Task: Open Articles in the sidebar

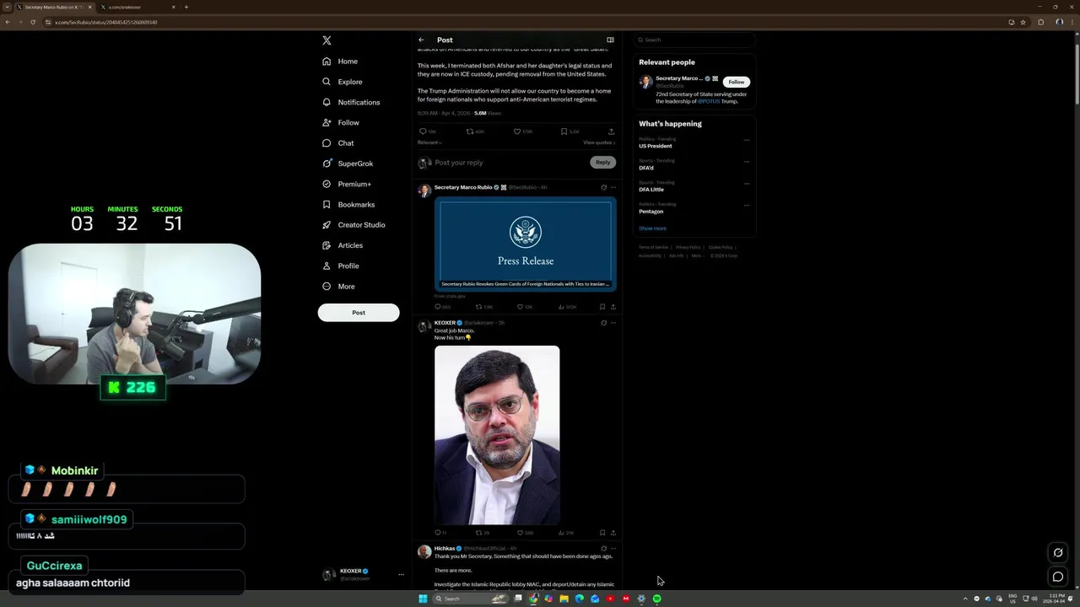Action: (343, 245)
